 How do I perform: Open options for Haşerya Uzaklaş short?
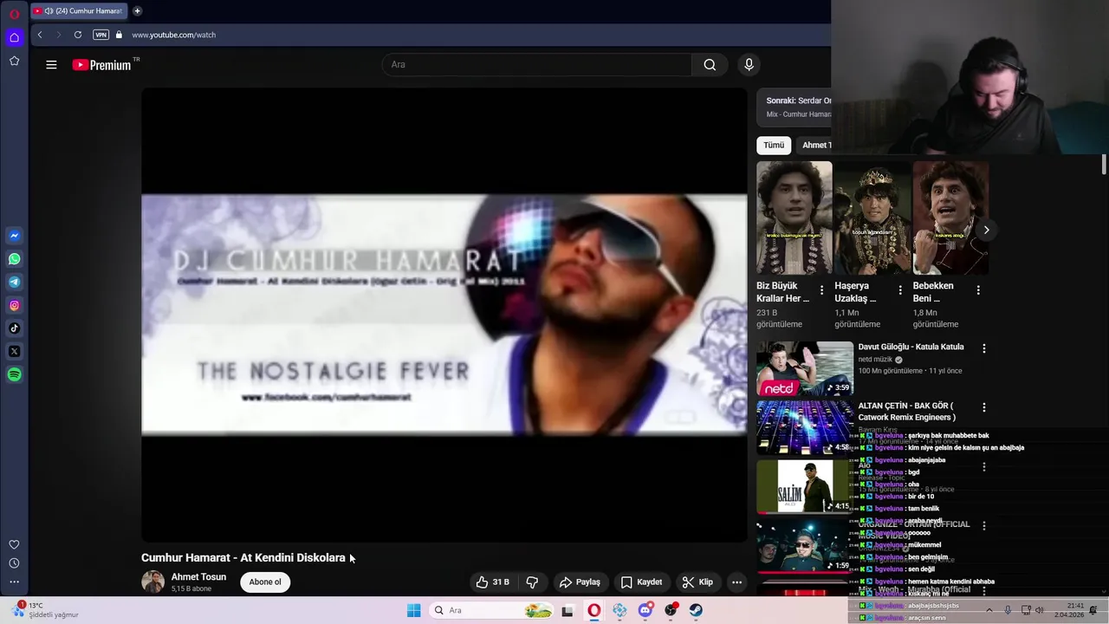coord(899,290)
